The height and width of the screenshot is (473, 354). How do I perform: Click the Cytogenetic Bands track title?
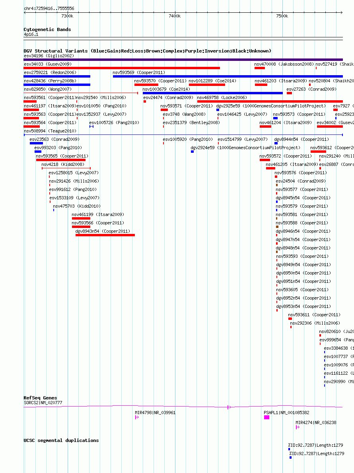click(47, 29)
